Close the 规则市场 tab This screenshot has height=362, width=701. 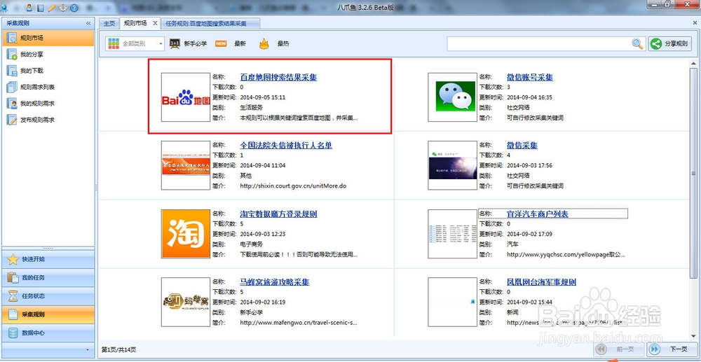coord(155,23)
